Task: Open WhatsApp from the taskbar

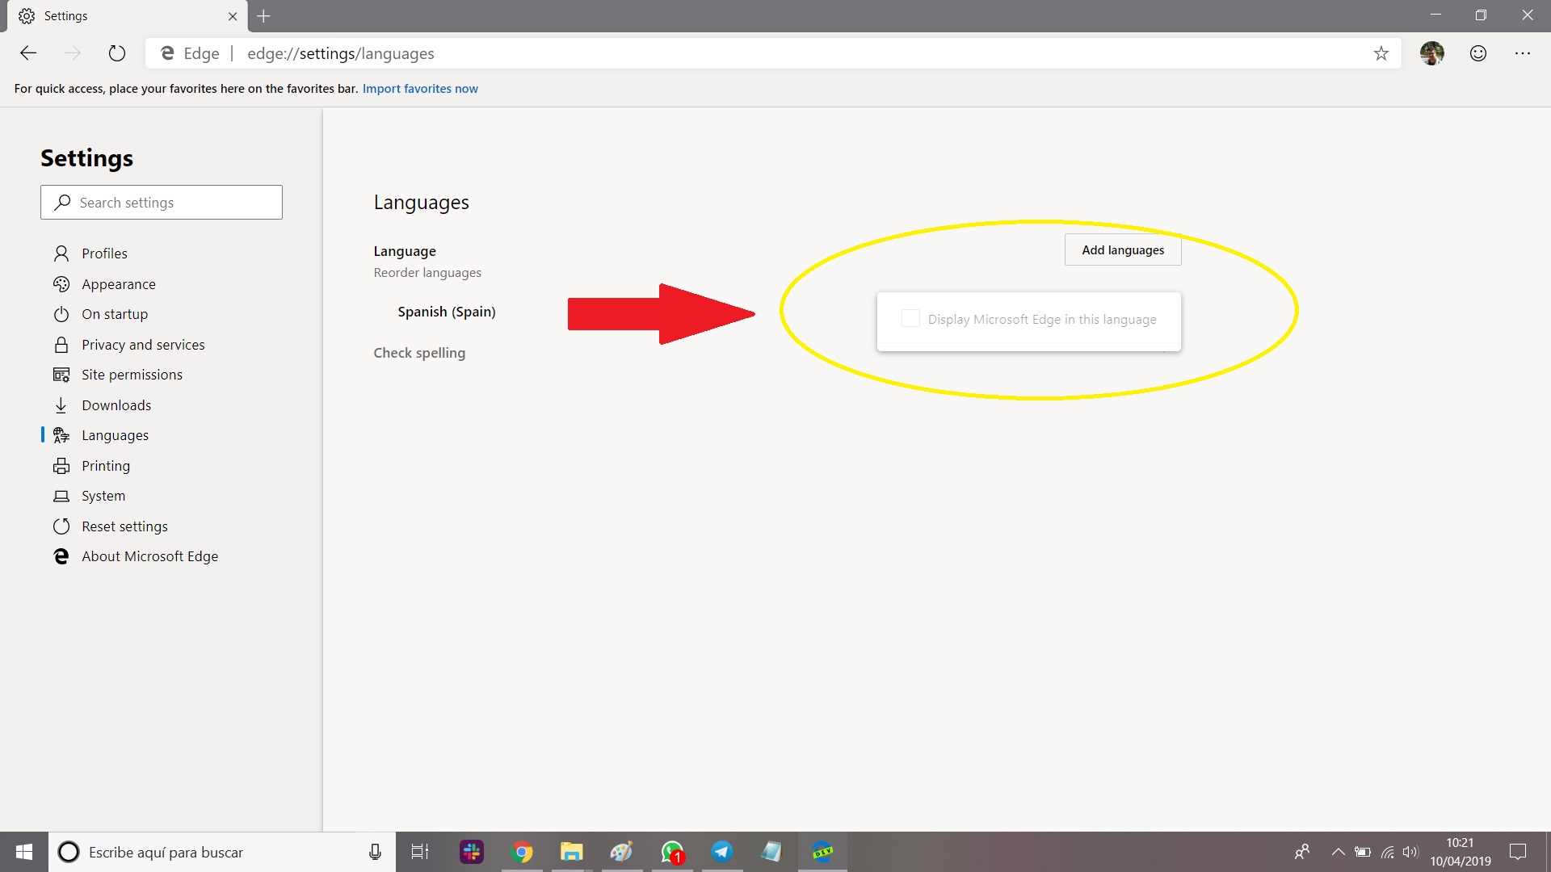Action: 672,852
